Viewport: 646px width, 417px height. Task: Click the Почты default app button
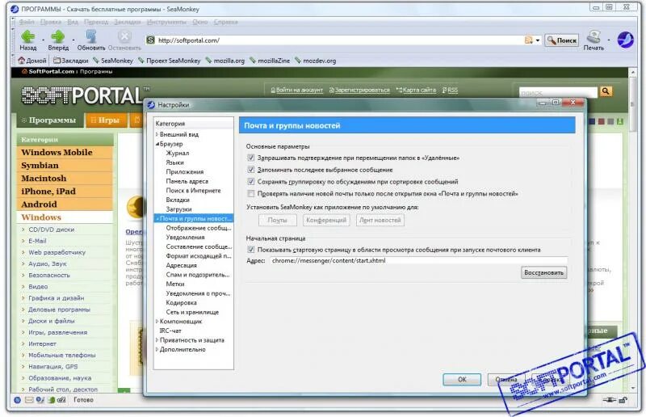[x=277, y=221]
